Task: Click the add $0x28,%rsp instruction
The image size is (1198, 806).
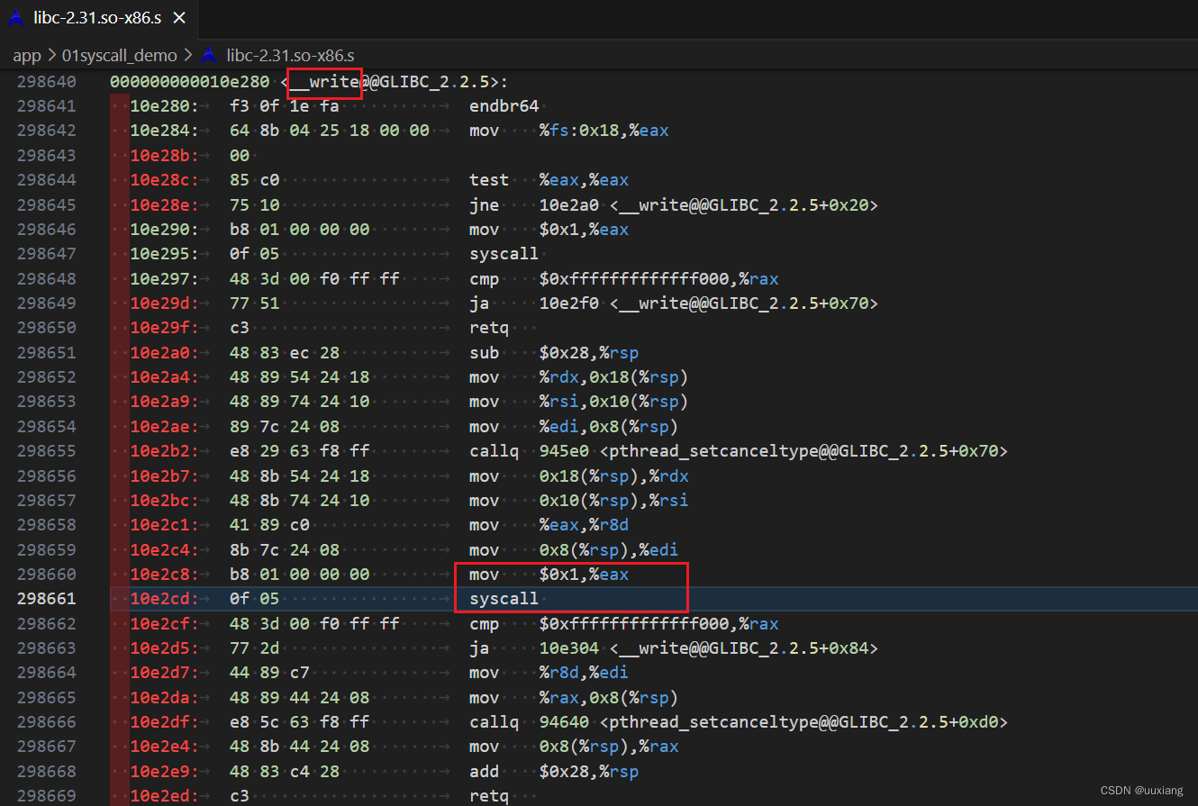Action: (x=554, y=772)
